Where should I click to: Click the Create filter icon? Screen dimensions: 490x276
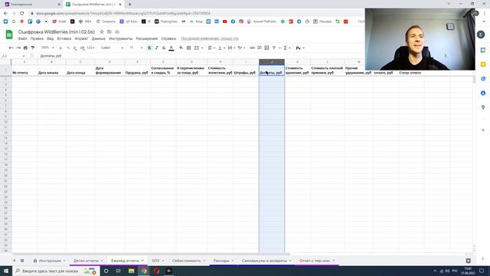pos(274,48)
